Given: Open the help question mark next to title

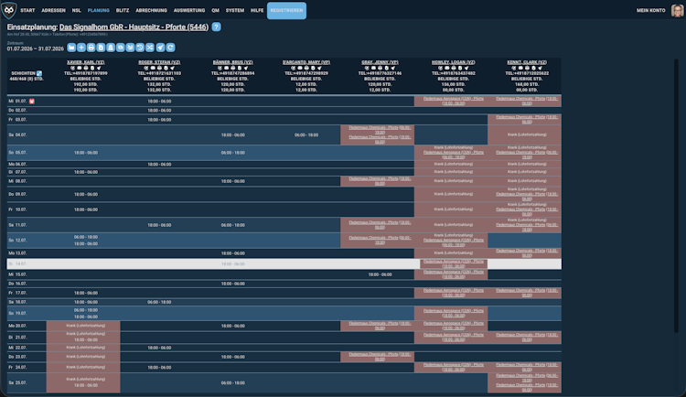Looking at the screenshot, I should pos(216,27).
